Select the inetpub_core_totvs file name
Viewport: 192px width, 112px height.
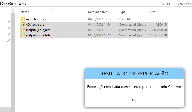tap(39, 35)
